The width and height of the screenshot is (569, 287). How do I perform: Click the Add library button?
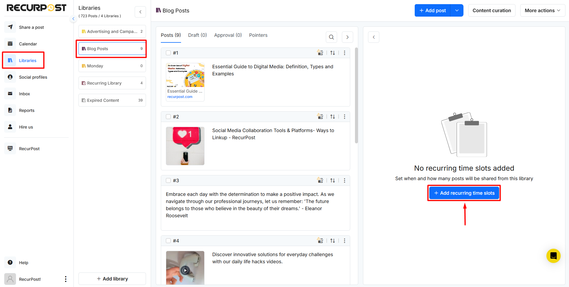112,279
